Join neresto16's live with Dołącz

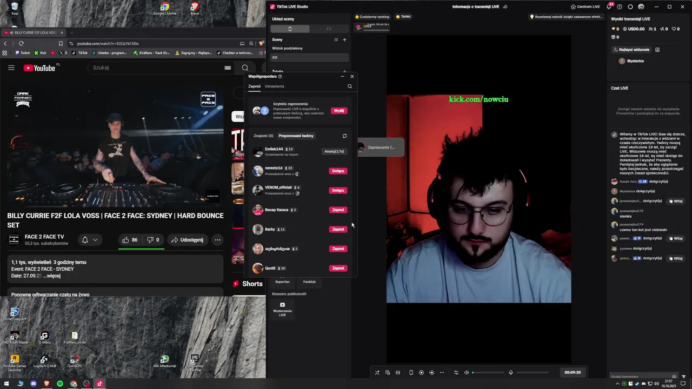[338, 171]
